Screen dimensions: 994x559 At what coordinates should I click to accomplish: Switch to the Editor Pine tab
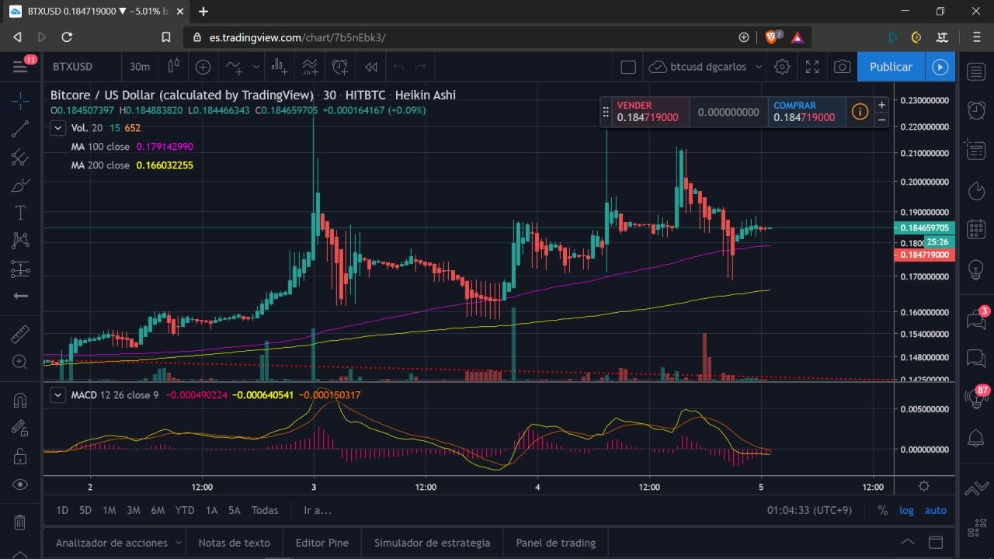322,543
